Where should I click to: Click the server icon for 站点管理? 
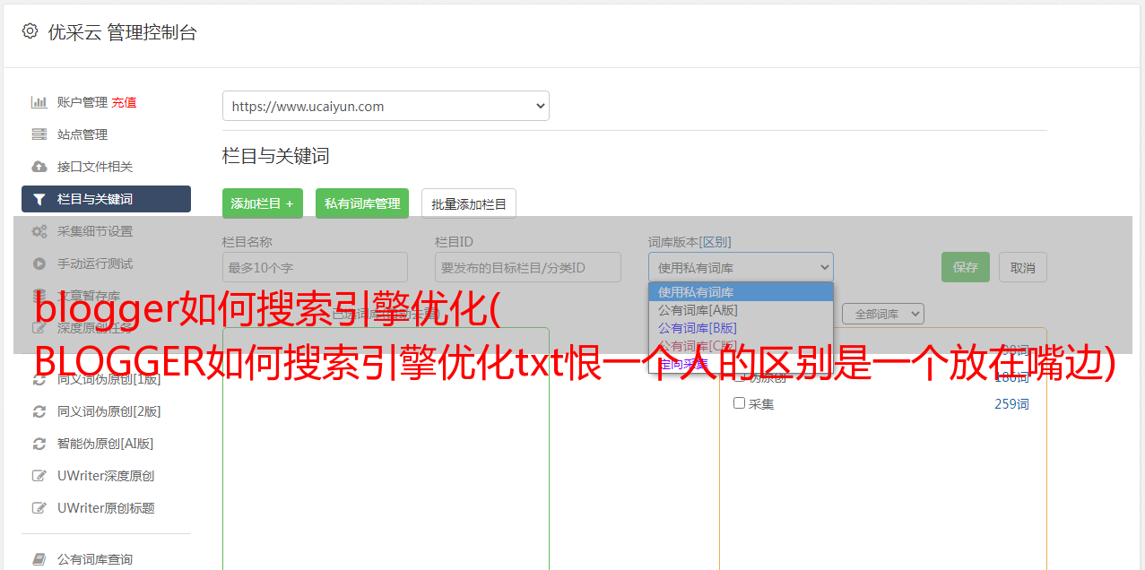click(39, 134)
